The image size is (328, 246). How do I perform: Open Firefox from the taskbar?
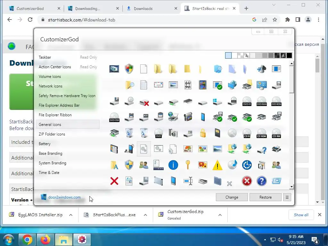45,239
